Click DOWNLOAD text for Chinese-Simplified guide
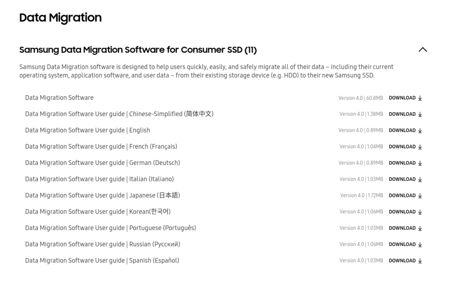Image resolution: width=454 pixels, height=286 pixels. [402, 114]
